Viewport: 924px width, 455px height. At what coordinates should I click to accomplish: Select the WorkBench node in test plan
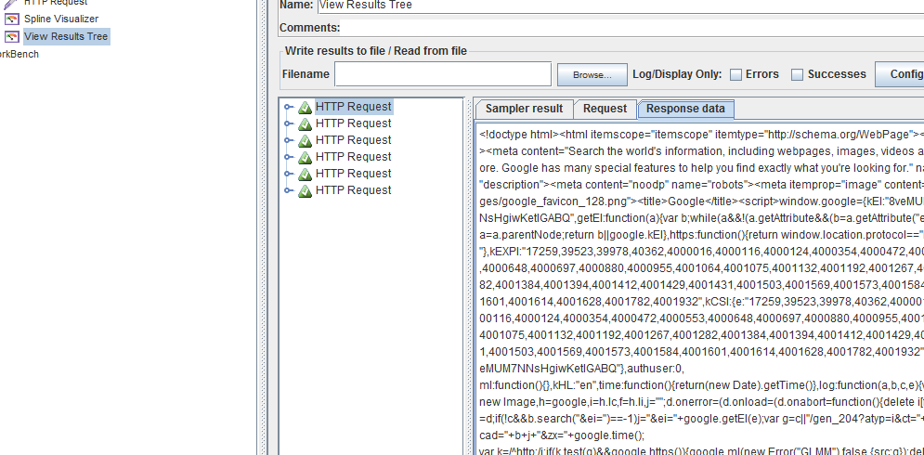20,54
